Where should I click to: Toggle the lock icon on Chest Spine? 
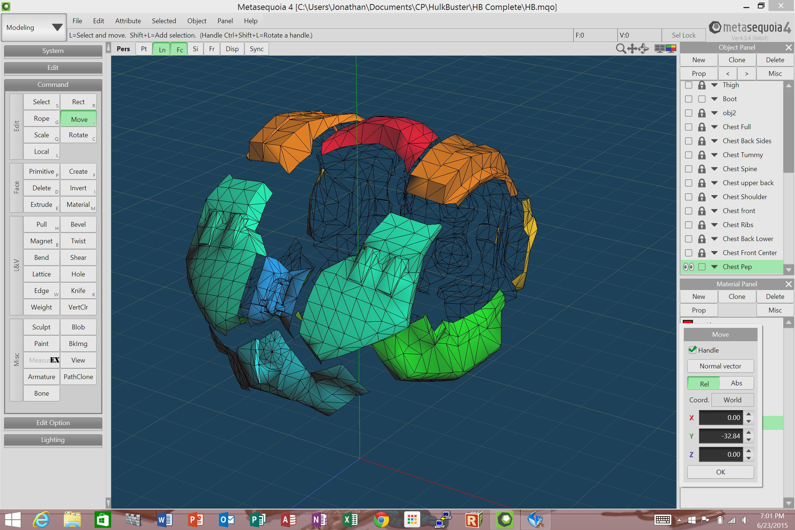[x=702, y=169]
